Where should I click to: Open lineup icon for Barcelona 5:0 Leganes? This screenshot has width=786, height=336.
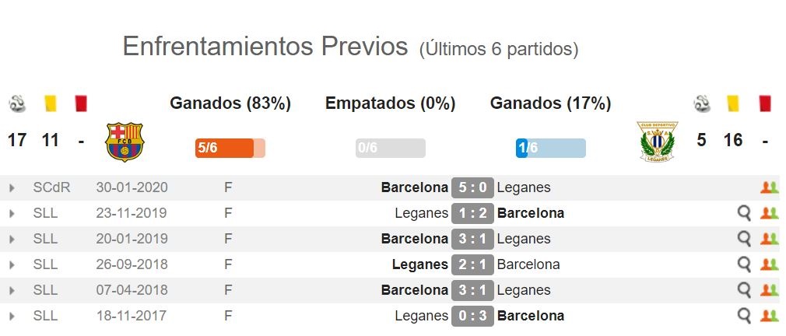pos(769,187)
